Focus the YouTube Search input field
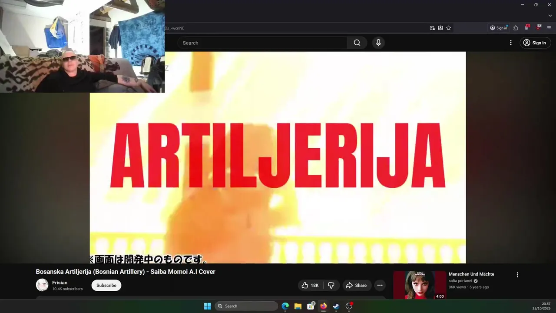 point(262,43)
